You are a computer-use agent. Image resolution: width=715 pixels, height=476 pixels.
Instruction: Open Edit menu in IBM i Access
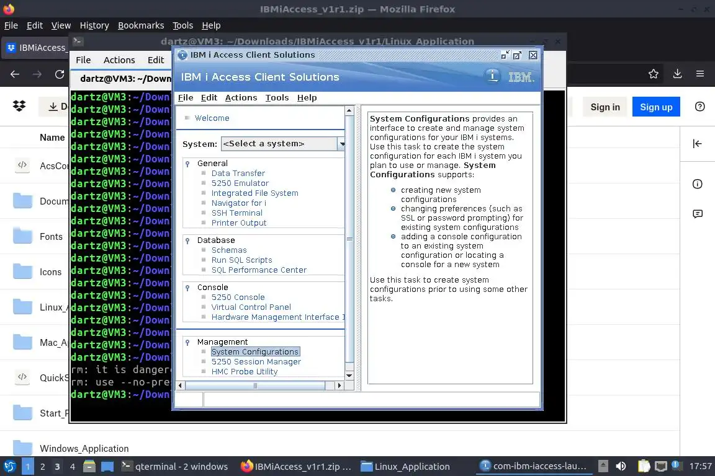coord(209,97)
